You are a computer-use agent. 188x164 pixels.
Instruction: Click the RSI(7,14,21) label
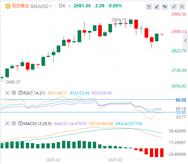(x=34, y=93)
